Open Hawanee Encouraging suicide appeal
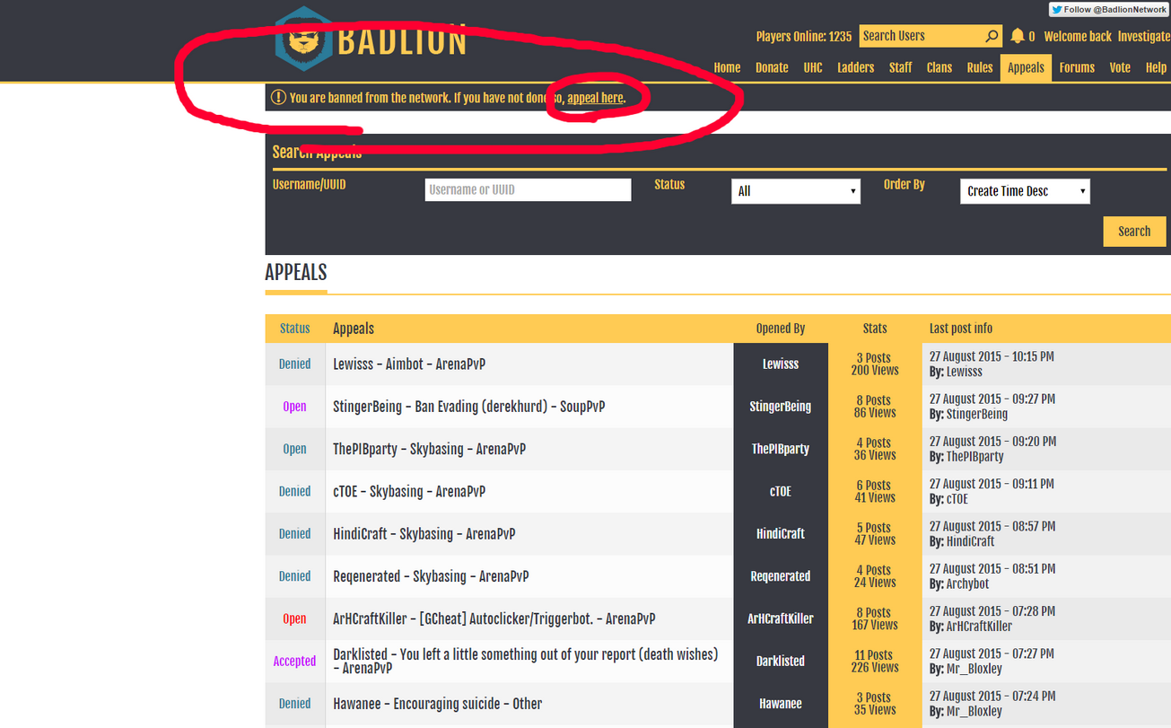This screenshot has height=728, width=1171. click(437, 704)
